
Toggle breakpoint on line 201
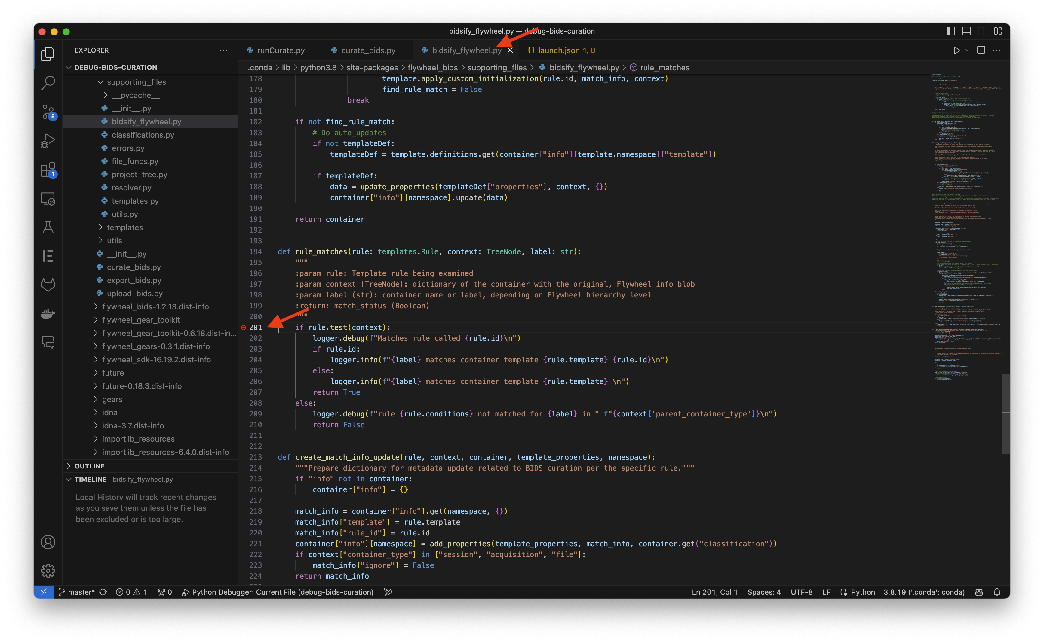(x=244, y=328)
